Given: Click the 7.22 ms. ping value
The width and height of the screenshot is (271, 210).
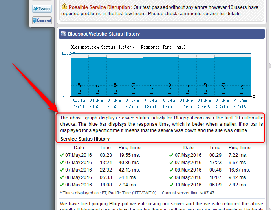Looking at the screenshot, I should pos(238,155).
